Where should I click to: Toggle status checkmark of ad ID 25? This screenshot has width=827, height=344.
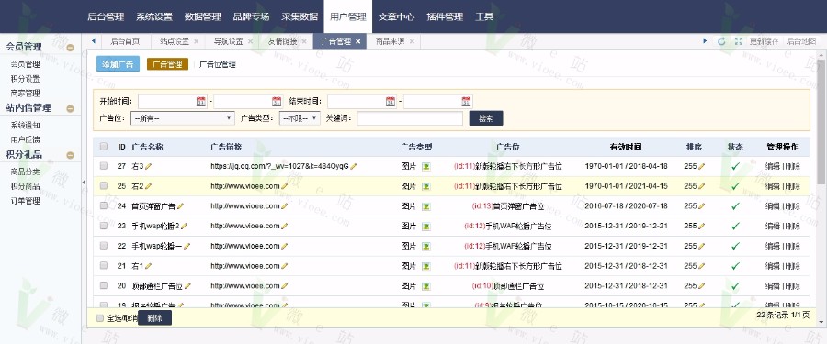(735, 186)
